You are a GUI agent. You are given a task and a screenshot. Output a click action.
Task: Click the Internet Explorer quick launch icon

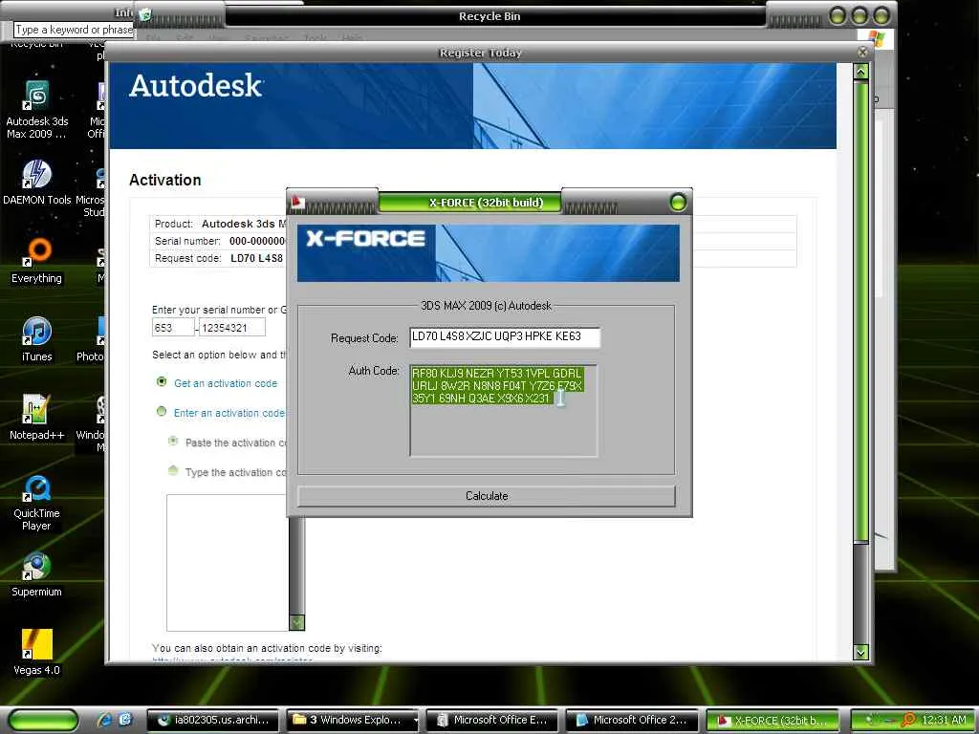(x=104, y=720)
